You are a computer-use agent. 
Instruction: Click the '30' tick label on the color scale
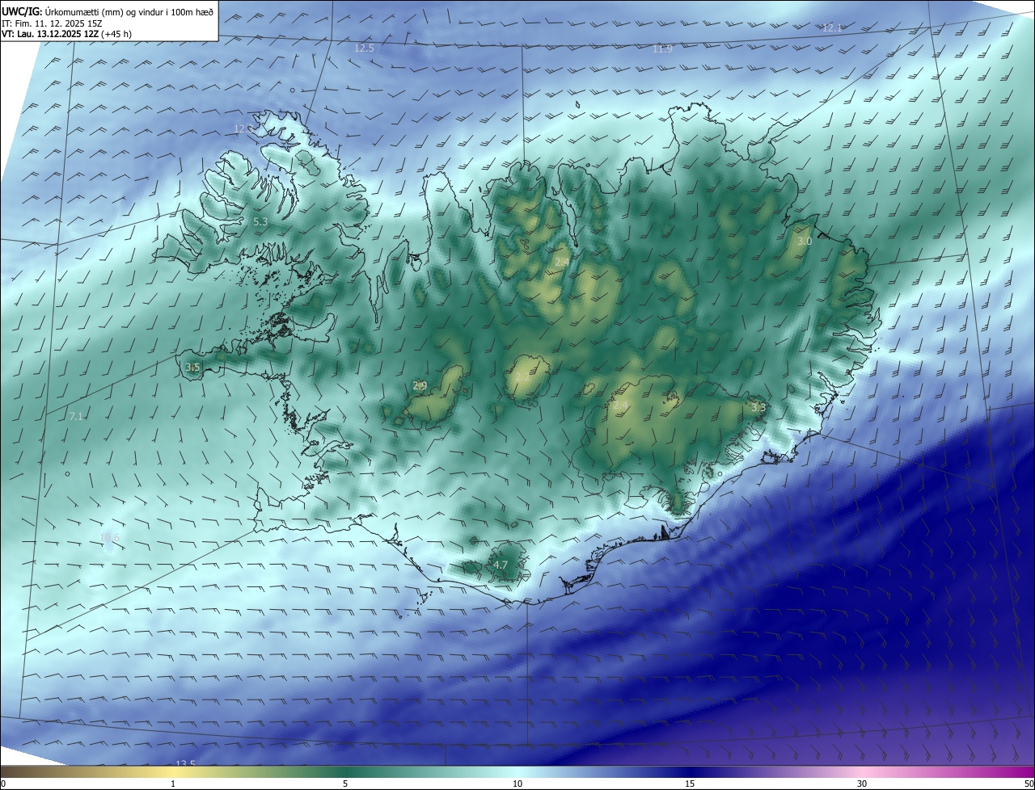click(x=862, y=784)
